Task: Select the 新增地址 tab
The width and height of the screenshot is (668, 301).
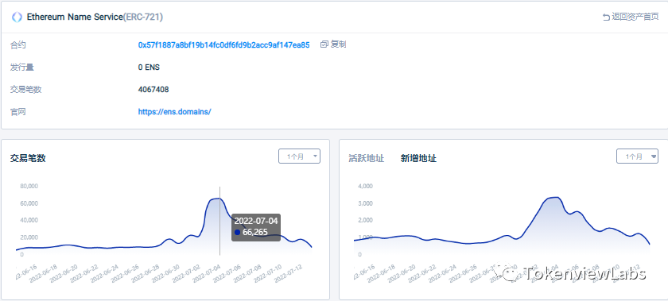Action: 418,158
